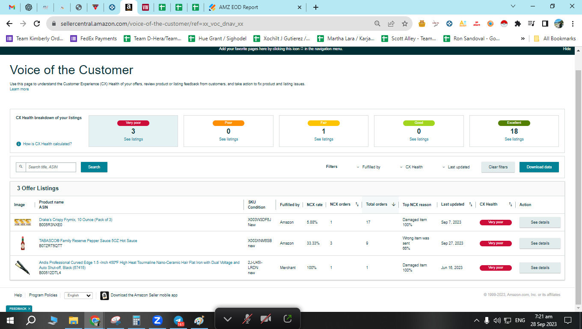Expand the CX Health filter

(411, 167)
